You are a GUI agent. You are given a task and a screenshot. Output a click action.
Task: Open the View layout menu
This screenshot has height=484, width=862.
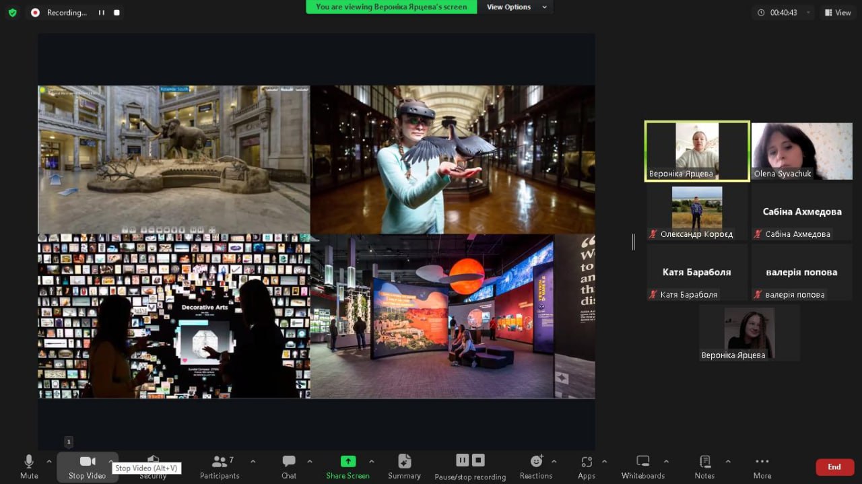coord(838,13)
